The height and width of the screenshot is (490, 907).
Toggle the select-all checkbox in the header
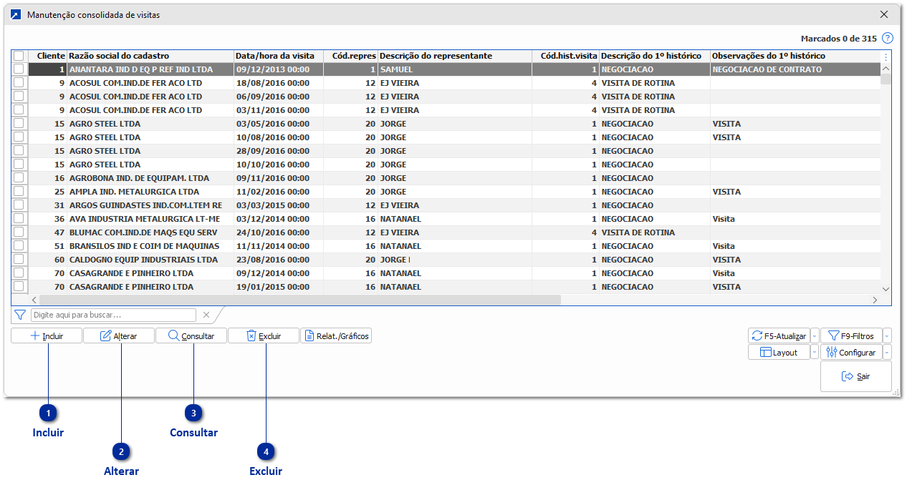pyautogui.click(x=19, y=56)
